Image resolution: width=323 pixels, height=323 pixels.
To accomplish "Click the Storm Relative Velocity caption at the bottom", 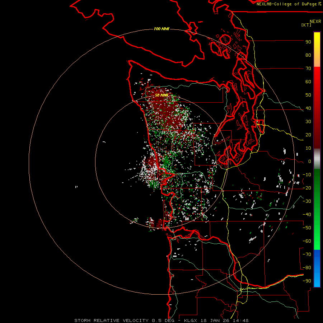I will (x=161, y=320).
